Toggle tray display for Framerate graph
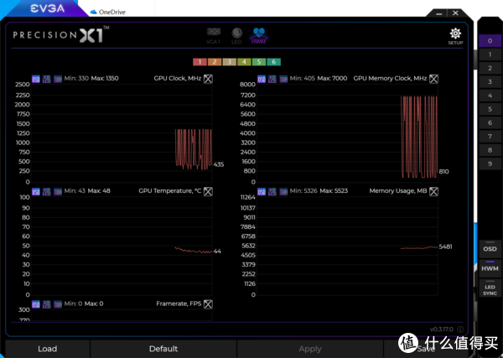503x358 pixels. [x=58, y=304]
